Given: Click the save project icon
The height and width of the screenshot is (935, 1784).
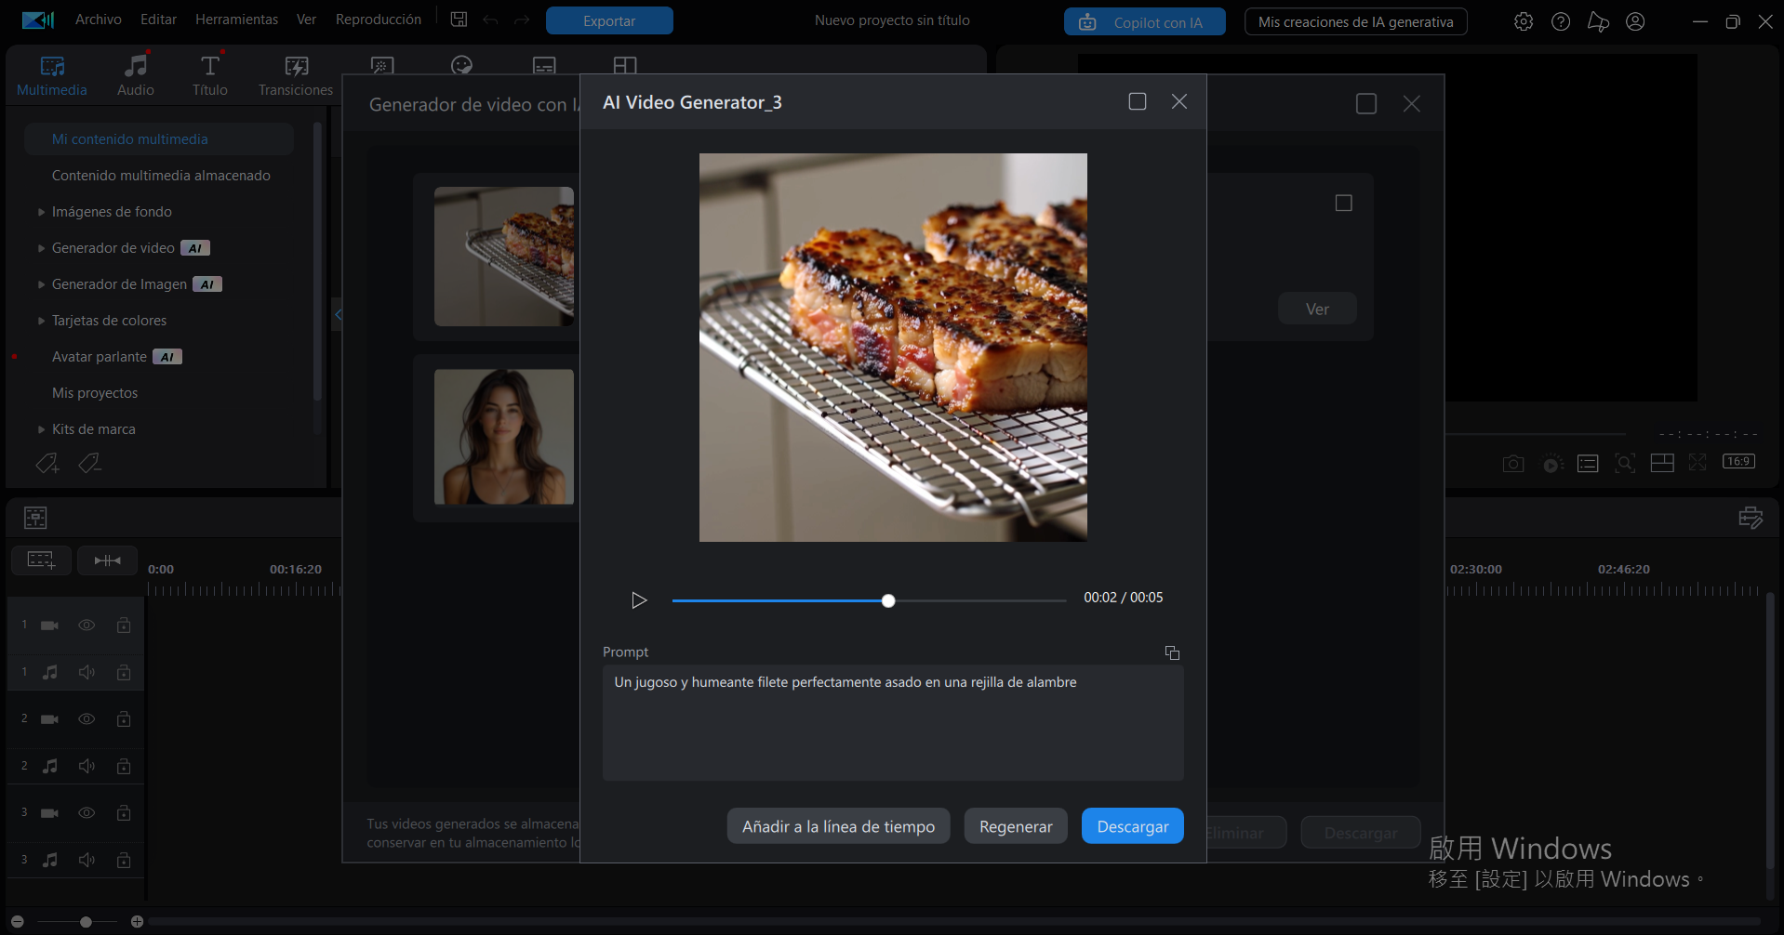Looking at the screenshot, I should click(x=459, y=20).
